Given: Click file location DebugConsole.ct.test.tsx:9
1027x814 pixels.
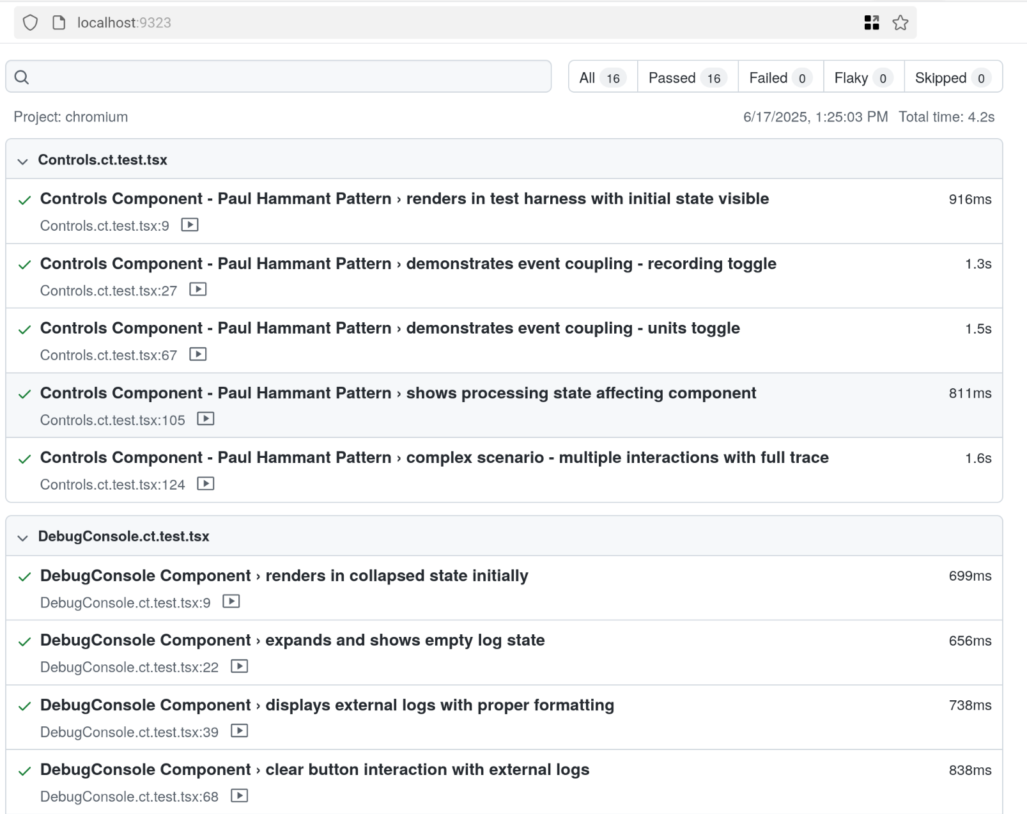Looking at the screenshot, I should click(125, 603).
